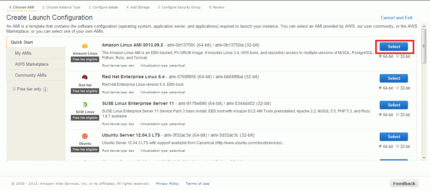Choose 64-bit for Amazon Linux AMI
Screen dimensions: 430x190
(380, 56)
